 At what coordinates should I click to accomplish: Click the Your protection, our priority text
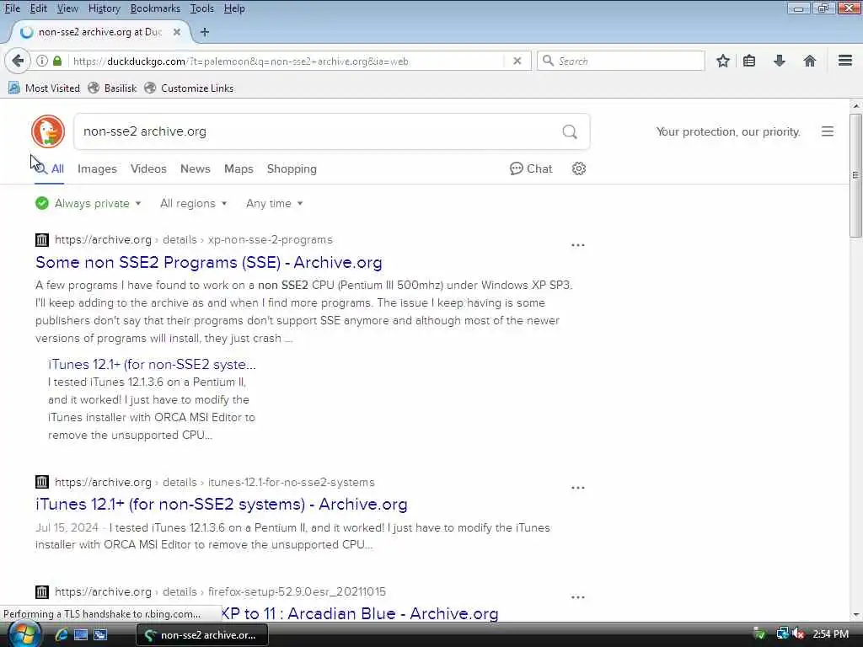click(x=728, y=131)
